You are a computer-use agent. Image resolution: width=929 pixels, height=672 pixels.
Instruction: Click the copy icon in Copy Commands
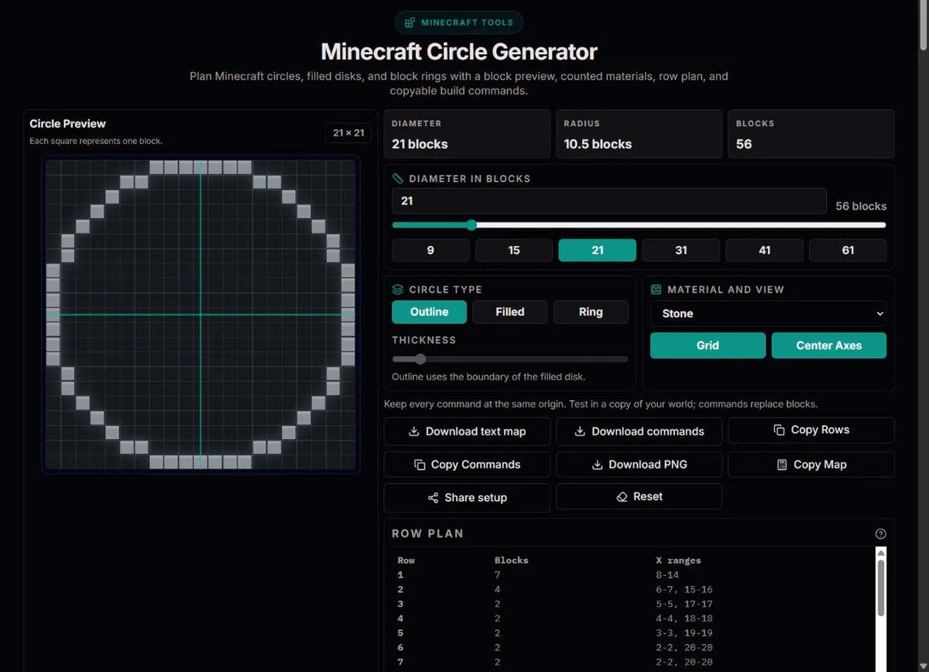[x=420, y=465]
